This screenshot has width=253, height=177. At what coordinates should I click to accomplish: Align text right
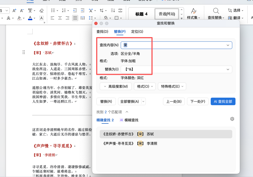pyautogui.click(x=67, y=18)
